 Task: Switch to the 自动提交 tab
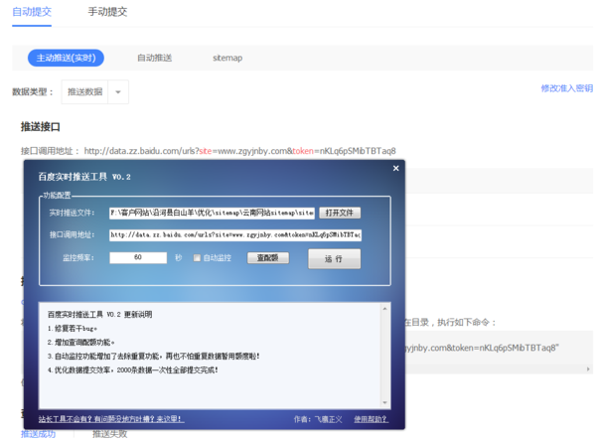tap(32, 12)
